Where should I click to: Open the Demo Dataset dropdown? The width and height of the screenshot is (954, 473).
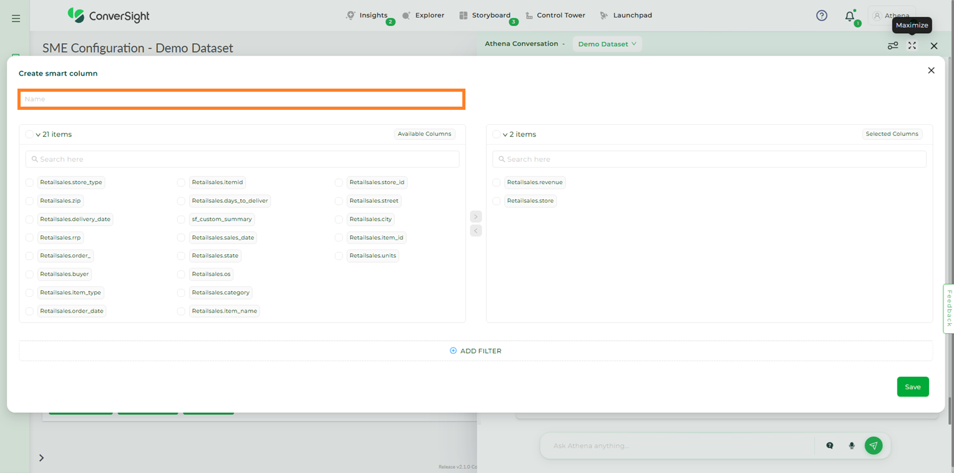(606, 44)
